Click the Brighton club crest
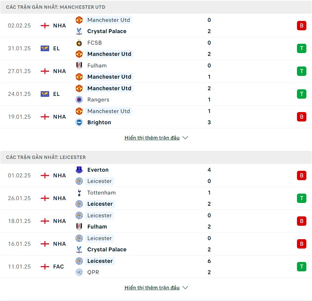 tap(79, 122)
